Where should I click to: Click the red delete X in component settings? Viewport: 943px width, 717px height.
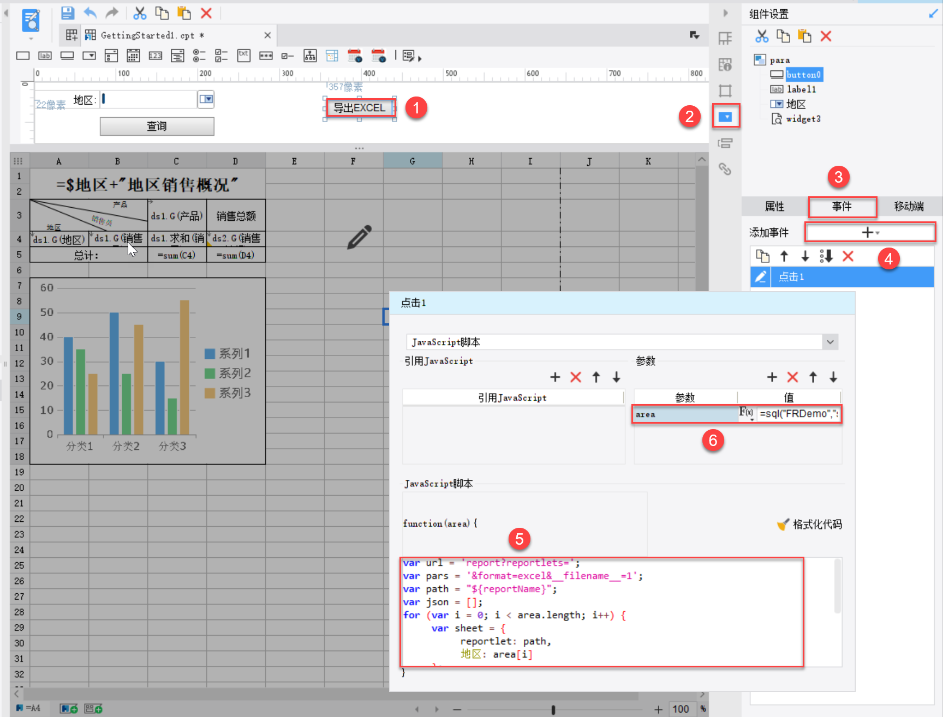[826, 37]
